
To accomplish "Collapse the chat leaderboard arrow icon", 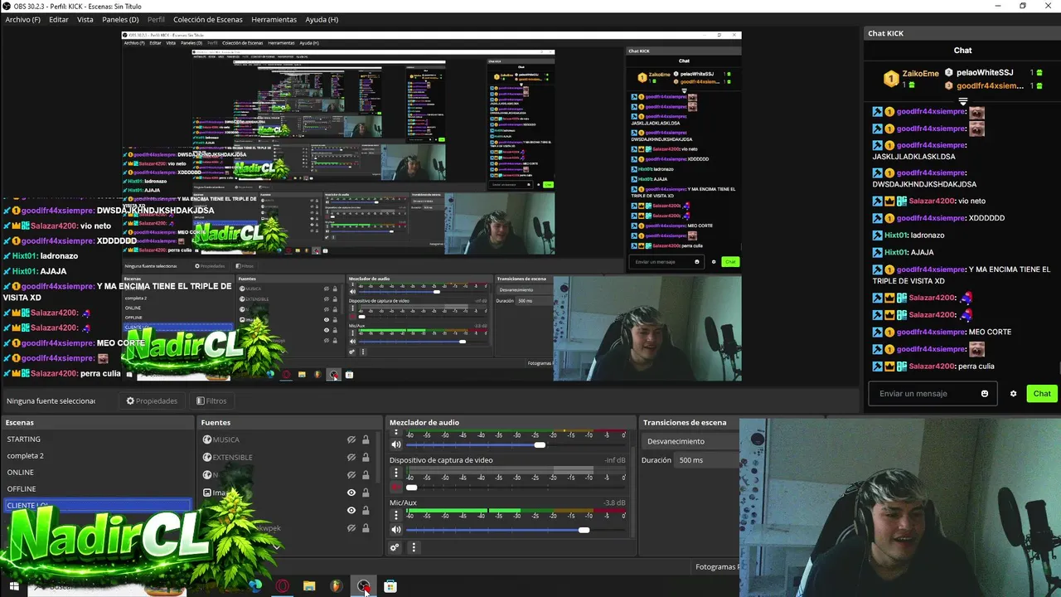I will 962,101.
